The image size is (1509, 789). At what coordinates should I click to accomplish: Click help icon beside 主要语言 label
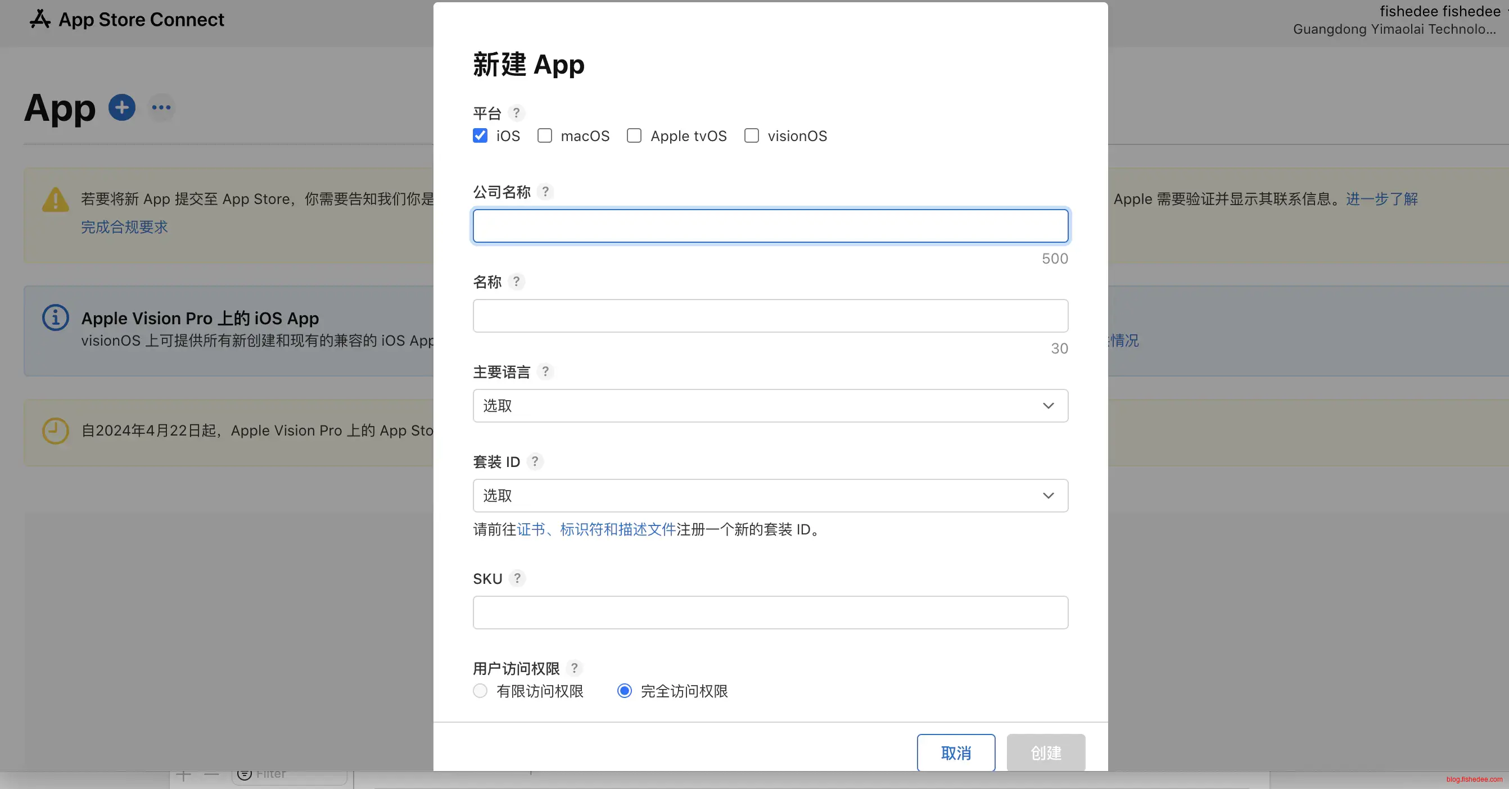[545, 371]
